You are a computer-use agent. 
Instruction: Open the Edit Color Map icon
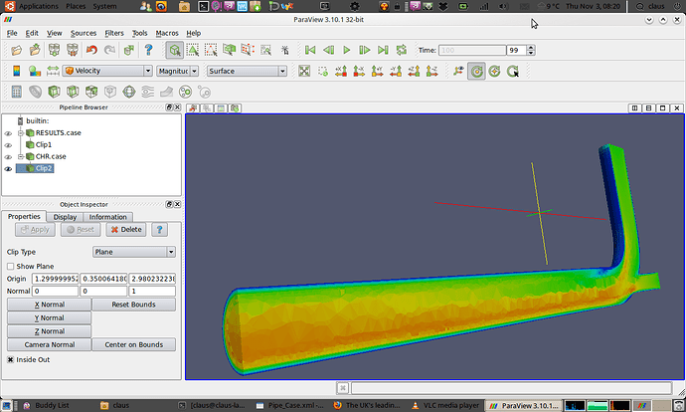34,71
